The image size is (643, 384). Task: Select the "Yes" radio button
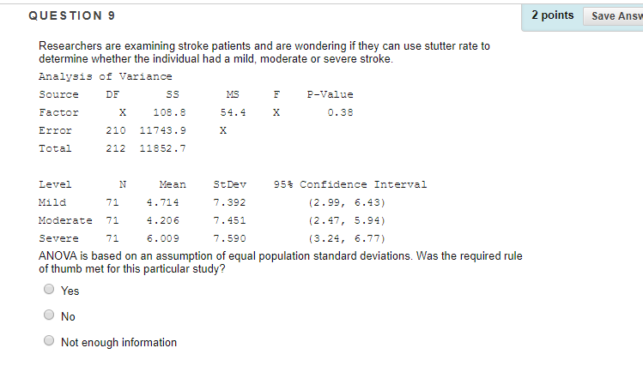click(49, 290)
